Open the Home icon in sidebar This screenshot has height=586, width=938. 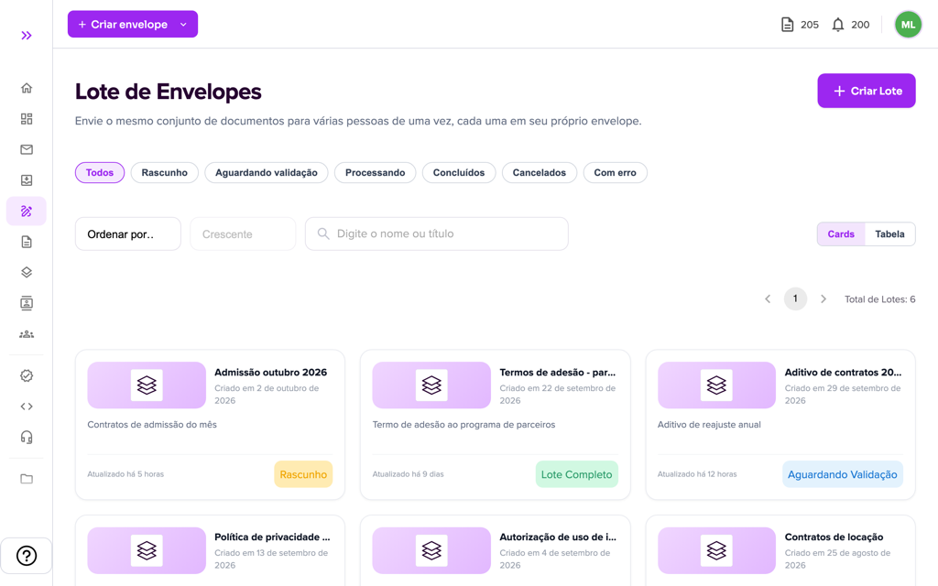pyautogui.click(x=27, y=88)
